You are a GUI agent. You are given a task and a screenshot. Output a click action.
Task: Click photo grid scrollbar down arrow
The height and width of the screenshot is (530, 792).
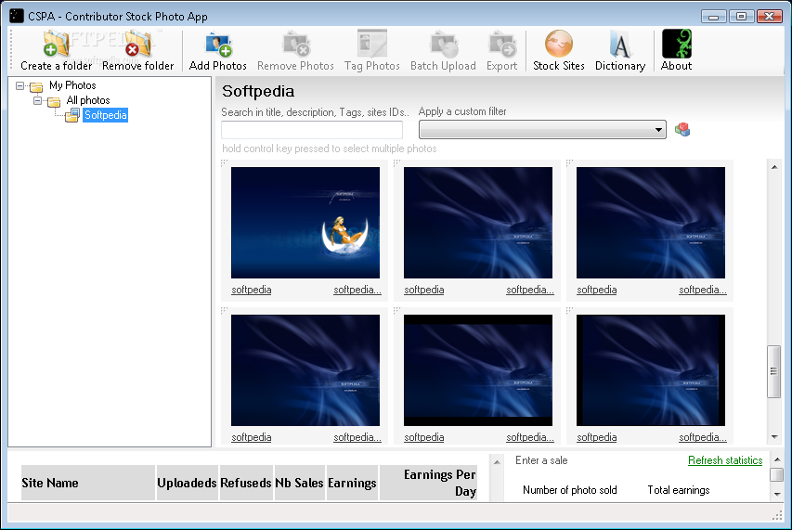pyautogui.click(x=773, y=437)
